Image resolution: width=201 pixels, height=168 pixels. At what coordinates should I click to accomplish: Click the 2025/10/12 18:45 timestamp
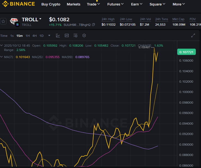[17, 46]
